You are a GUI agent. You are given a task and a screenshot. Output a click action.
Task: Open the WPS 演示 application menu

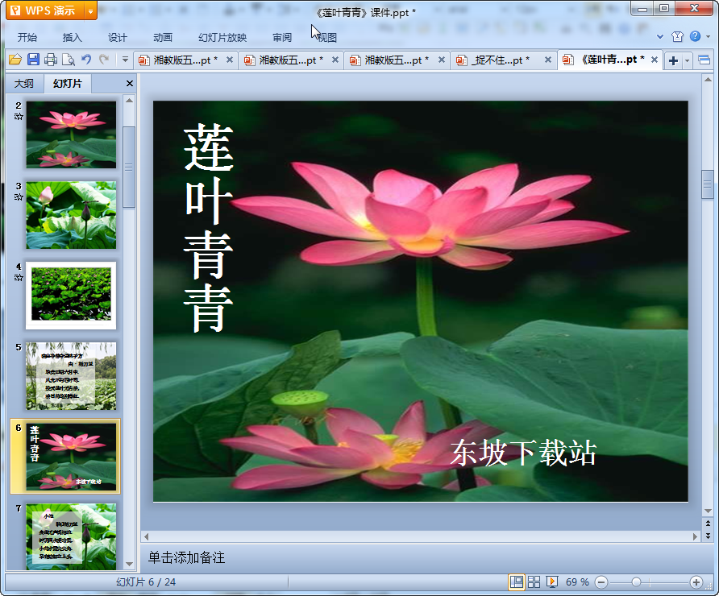click(45, 10)
